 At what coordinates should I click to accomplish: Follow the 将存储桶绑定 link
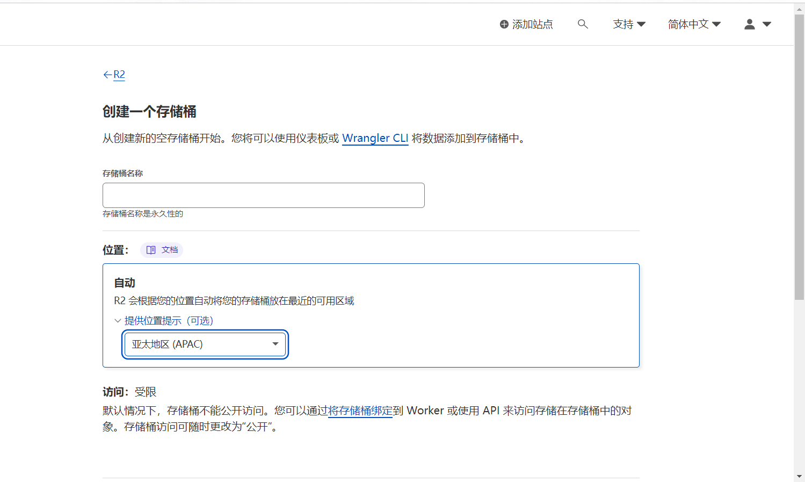(360, 411)
